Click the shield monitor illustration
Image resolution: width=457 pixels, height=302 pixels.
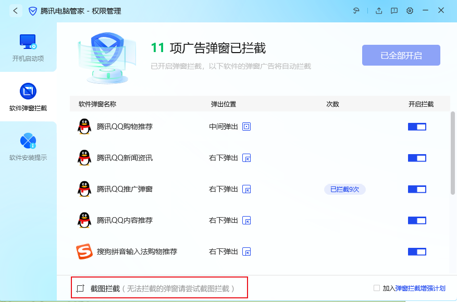107,58
